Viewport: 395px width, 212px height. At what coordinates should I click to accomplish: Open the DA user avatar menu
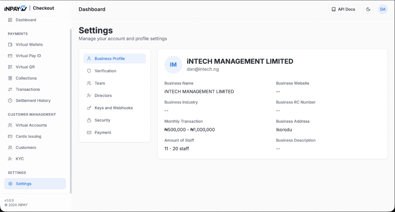tap(383, 9)
